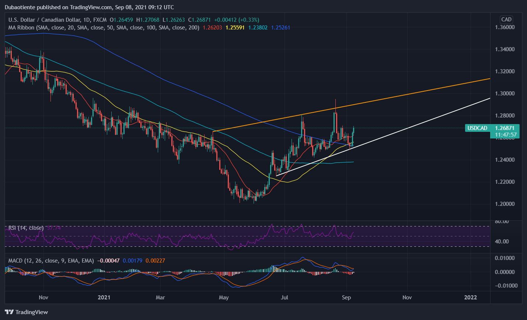Click the Jul label on time axis
527x320 pixels.
pos(285,298)
